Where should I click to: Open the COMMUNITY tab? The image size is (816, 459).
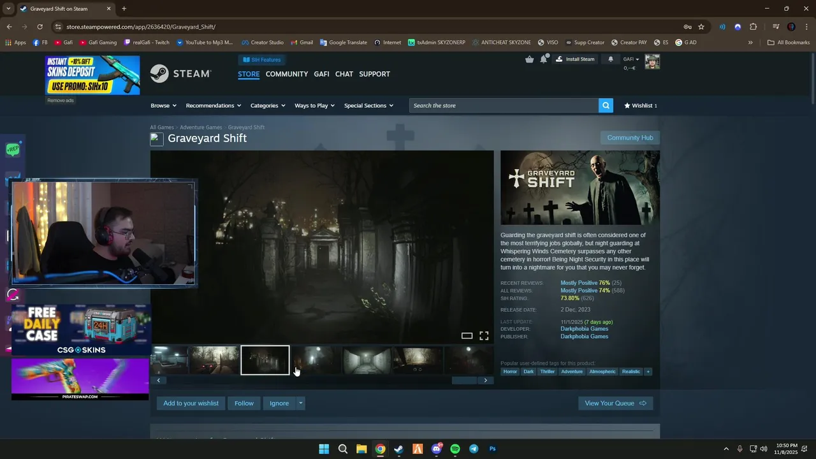[287, 74]
